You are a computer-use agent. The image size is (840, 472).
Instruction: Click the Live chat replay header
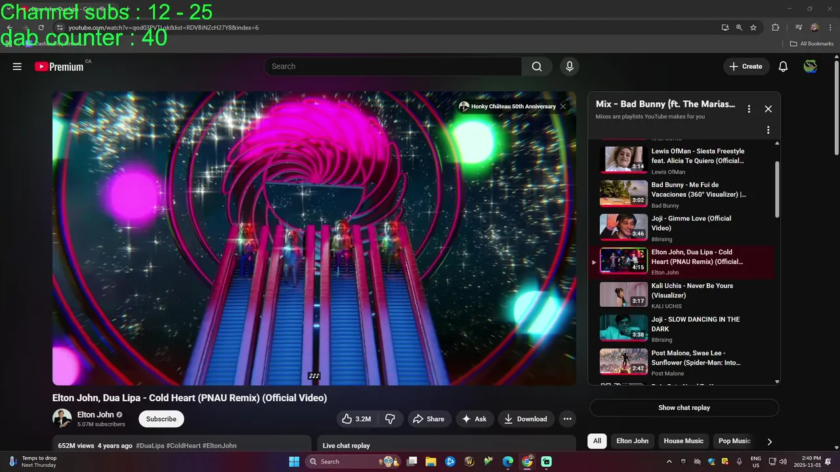pyautogui.click(x=346, y=446)
